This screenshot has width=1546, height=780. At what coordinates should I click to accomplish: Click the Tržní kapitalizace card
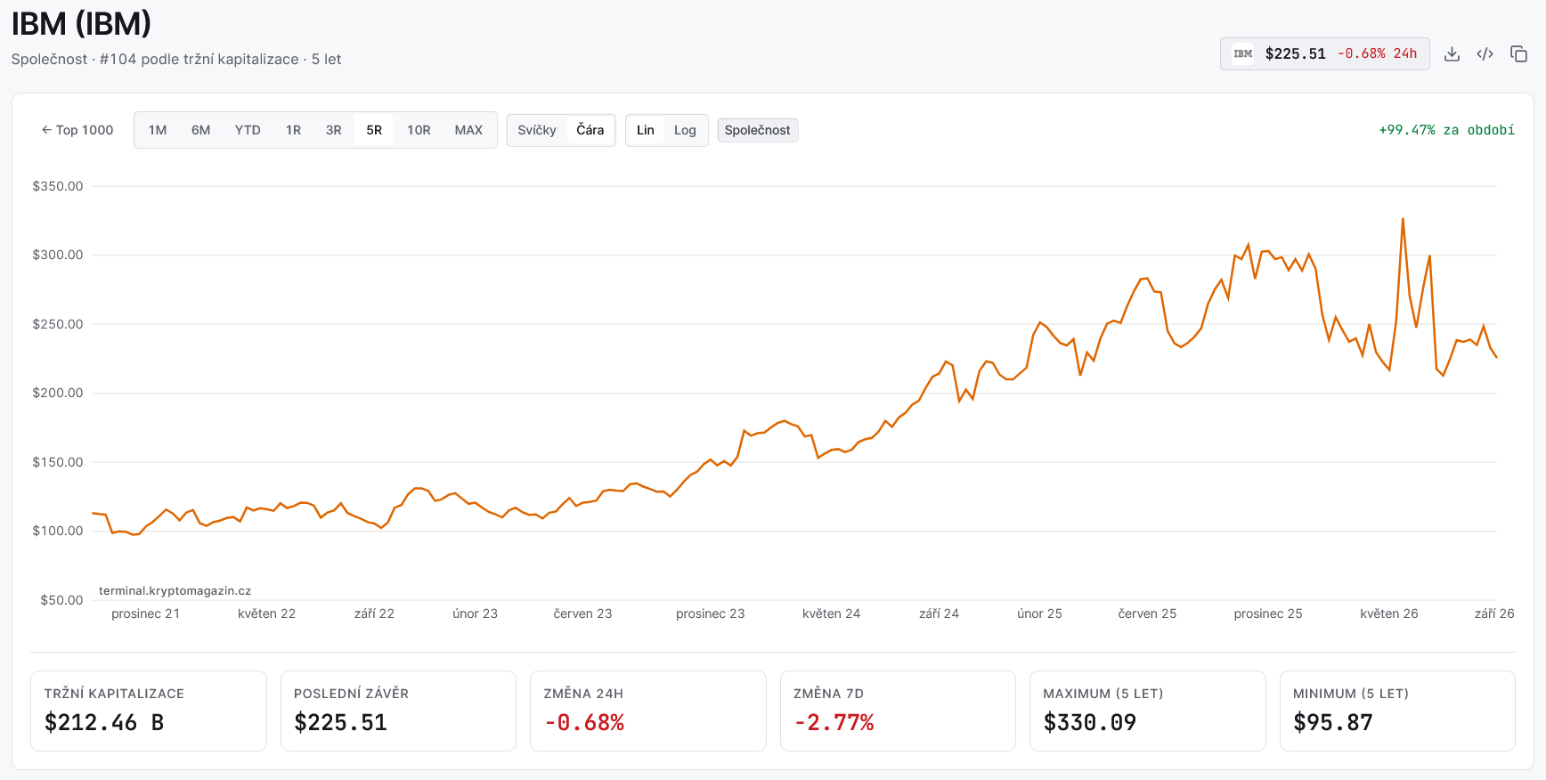coord(149,711)
